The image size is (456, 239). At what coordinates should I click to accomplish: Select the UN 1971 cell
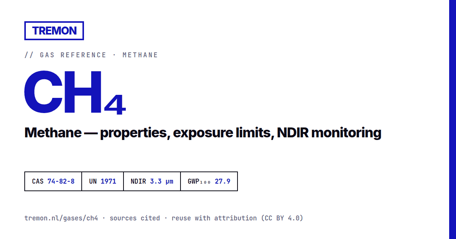103,181
